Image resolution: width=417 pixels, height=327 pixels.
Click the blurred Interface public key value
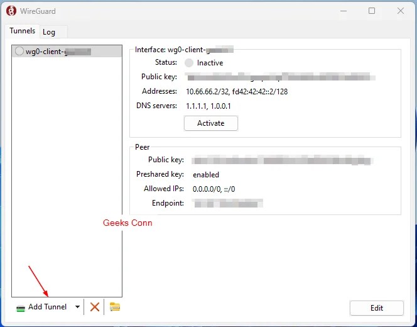pos(280,77)
